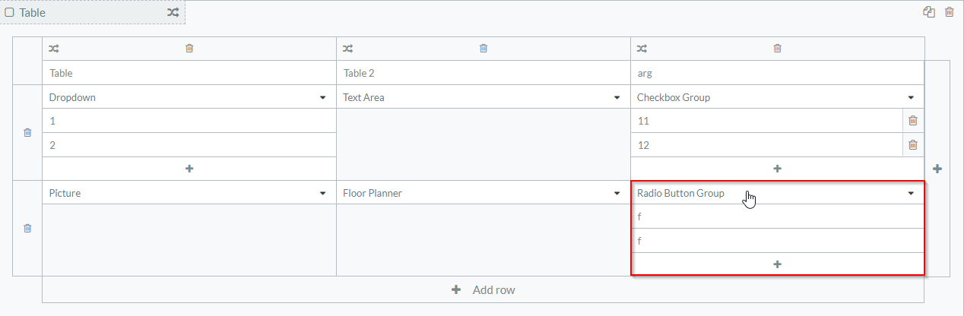964x316 pixels.
Task: Click shuffle icon of the third column
Action: pyautogui.click(x=642, y=49)
